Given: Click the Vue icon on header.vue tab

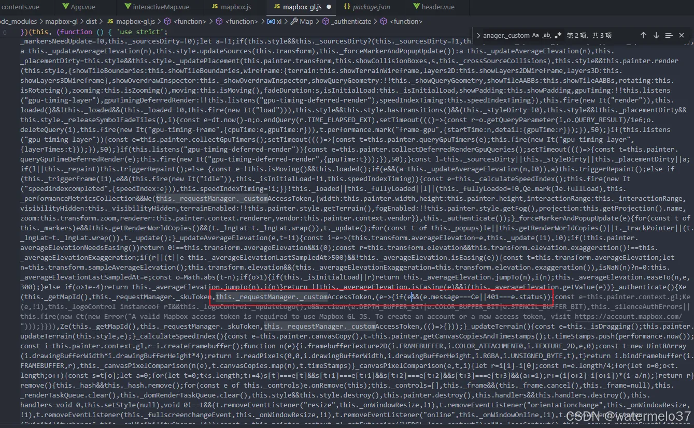Looking at the screenshot, I should [x=416, y=7].
